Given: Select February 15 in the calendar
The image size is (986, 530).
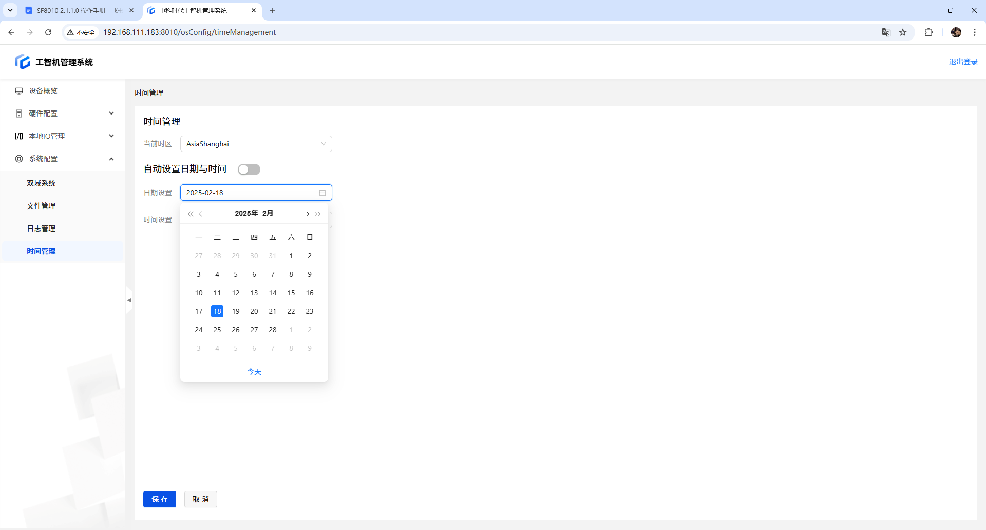Looking at the screenshot, I should pos(291,293).
